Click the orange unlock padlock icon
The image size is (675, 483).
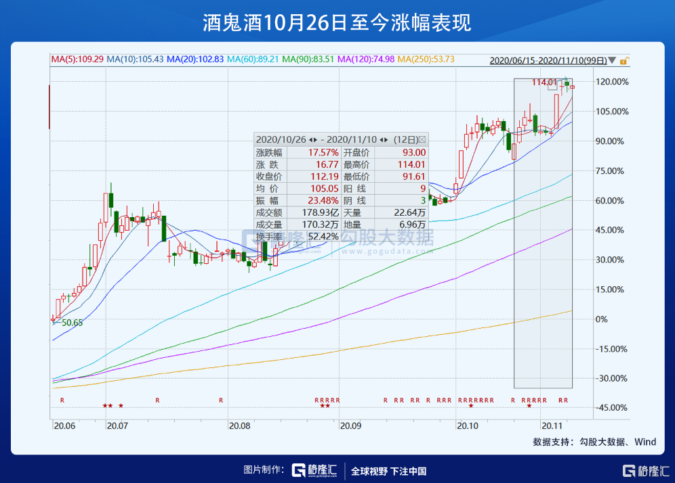(623, 60)
